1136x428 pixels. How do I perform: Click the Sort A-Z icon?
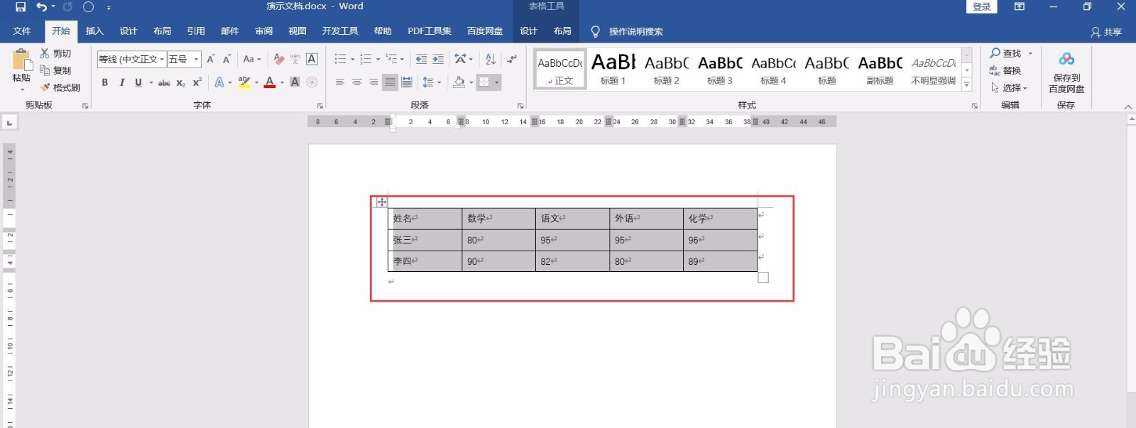pyautogui.click(x=491, y=59)
